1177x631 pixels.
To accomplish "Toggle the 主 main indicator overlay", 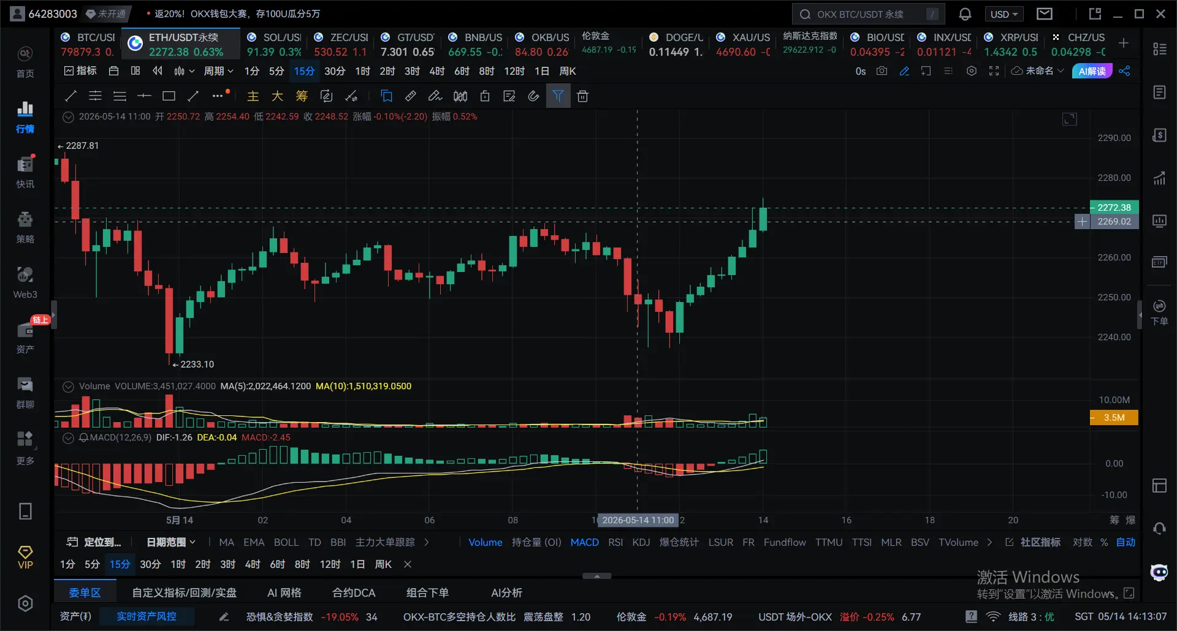I will pyautogui.click(x=253, y=96).
